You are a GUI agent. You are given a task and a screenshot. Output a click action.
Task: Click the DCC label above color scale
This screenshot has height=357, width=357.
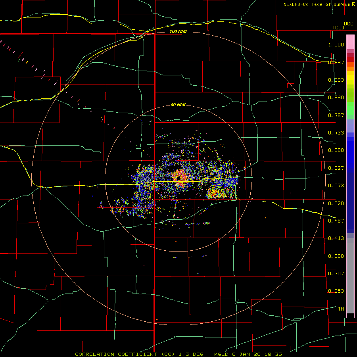(348, 23)
